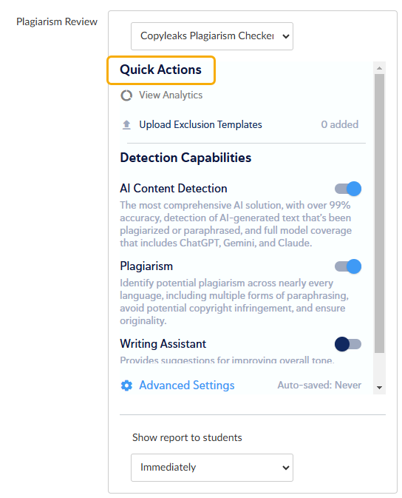Click the Upload Exclusion Templates upload icon
This screenshot has height=498, width=402.
pos(126,125)
